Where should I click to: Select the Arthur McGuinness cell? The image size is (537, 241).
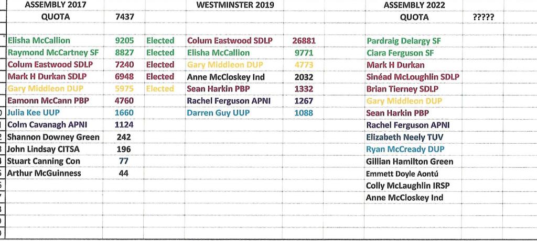tap(44, 173)
